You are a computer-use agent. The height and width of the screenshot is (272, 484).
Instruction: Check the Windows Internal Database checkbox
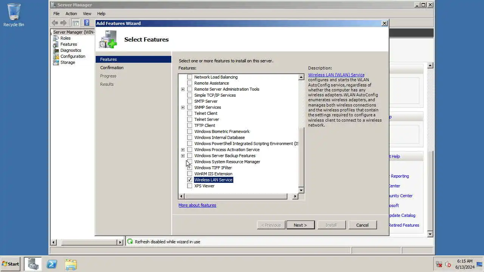pos(190,138)
